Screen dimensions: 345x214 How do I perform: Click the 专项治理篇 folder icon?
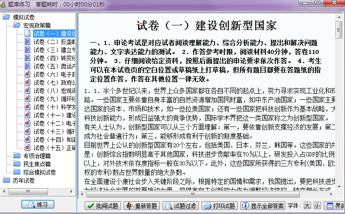[x=17, y=156]
